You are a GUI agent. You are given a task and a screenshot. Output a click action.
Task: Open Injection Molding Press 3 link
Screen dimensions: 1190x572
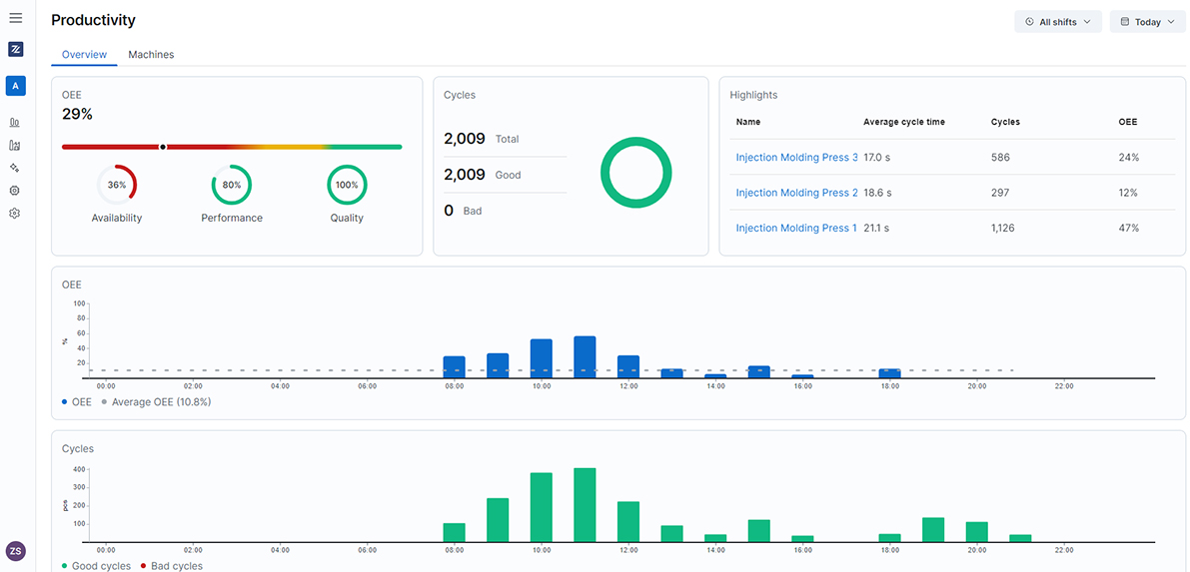[797, 157]
